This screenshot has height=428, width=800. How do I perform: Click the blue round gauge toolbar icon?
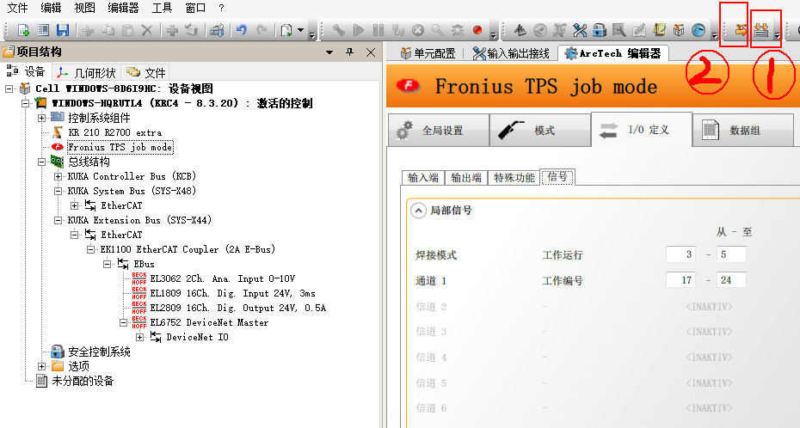point(698,31)
